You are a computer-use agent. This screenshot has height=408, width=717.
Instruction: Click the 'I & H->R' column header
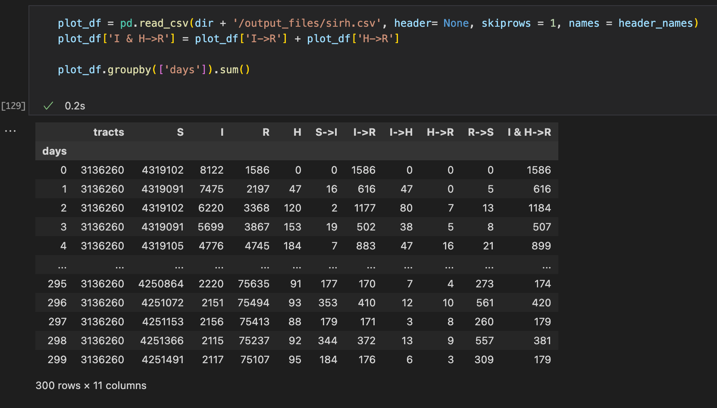[529, 132]
